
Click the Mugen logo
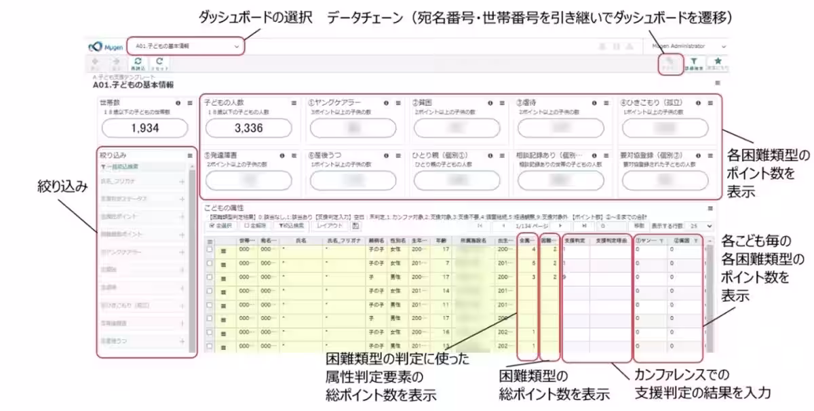[106, 46]
